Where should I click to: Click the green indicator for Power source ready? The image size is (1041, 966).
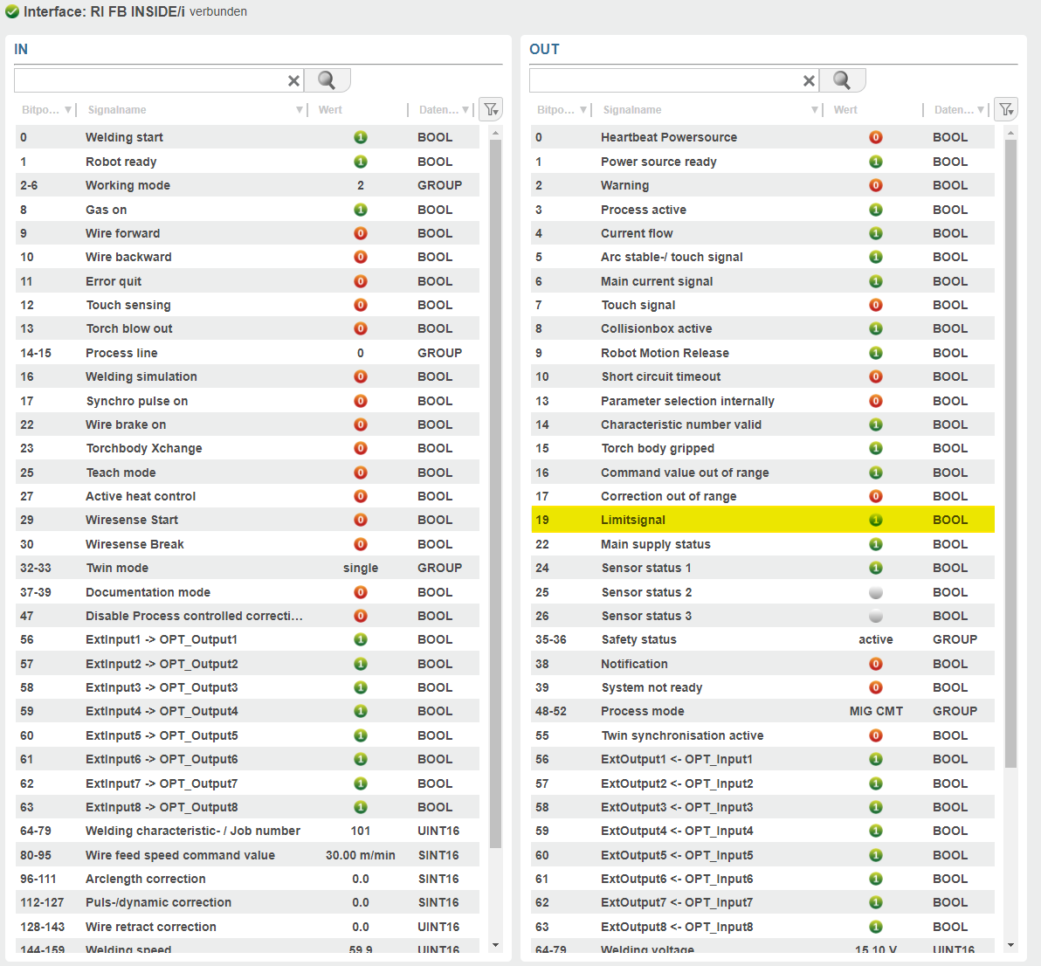[x=875, y=162]
